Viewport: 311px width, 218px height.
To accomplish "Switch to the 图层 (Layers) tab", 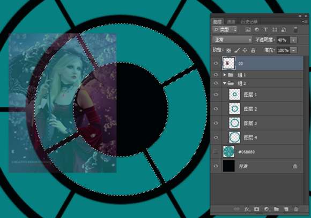I will pyautogui.click(x=218, y=21).
